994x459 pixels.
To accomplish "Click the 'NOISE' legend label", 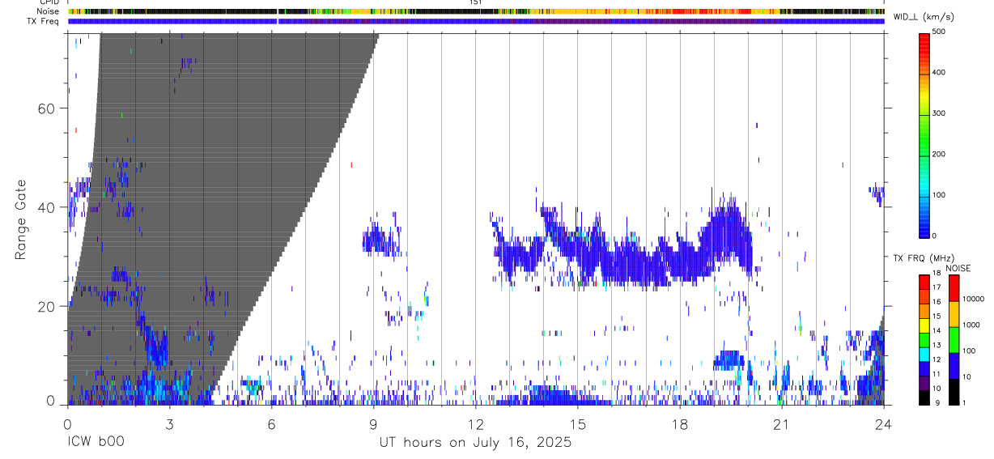I will click(958, 268).
